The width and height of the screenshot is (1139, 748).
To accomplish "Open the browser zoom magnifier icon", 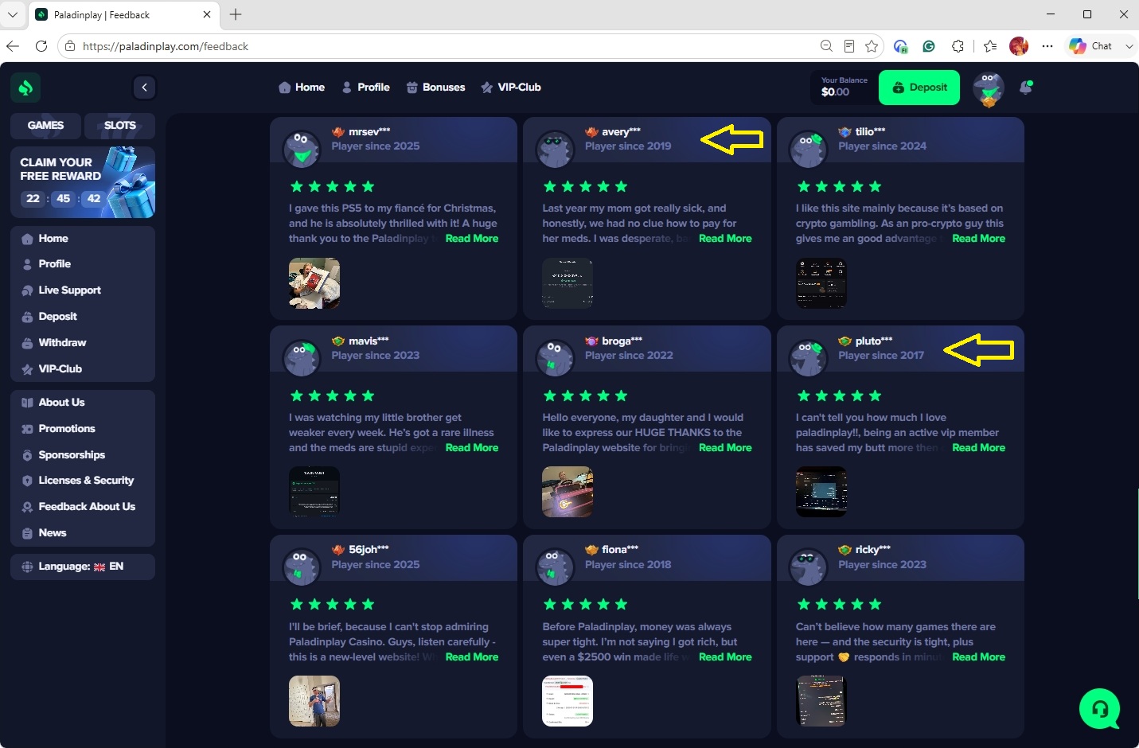I will pyautogui.click(x=827, y=46).
